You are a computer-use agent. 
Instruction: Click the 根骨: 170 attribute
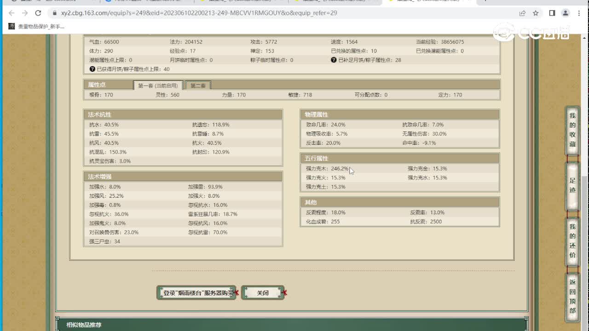click(101, 95)
